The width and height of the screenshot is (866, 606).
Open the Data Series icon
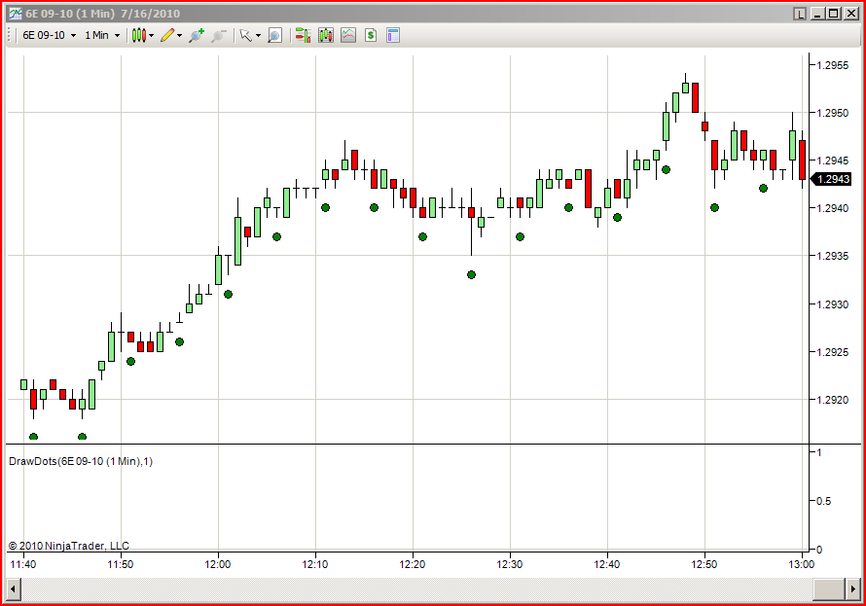point(326,35)
